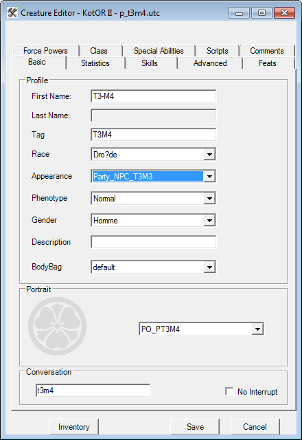The height and width of the screenshot is (440, 302).
Task: Select the Feats tab
Action: pyautogui.click(x=268, y=63)
